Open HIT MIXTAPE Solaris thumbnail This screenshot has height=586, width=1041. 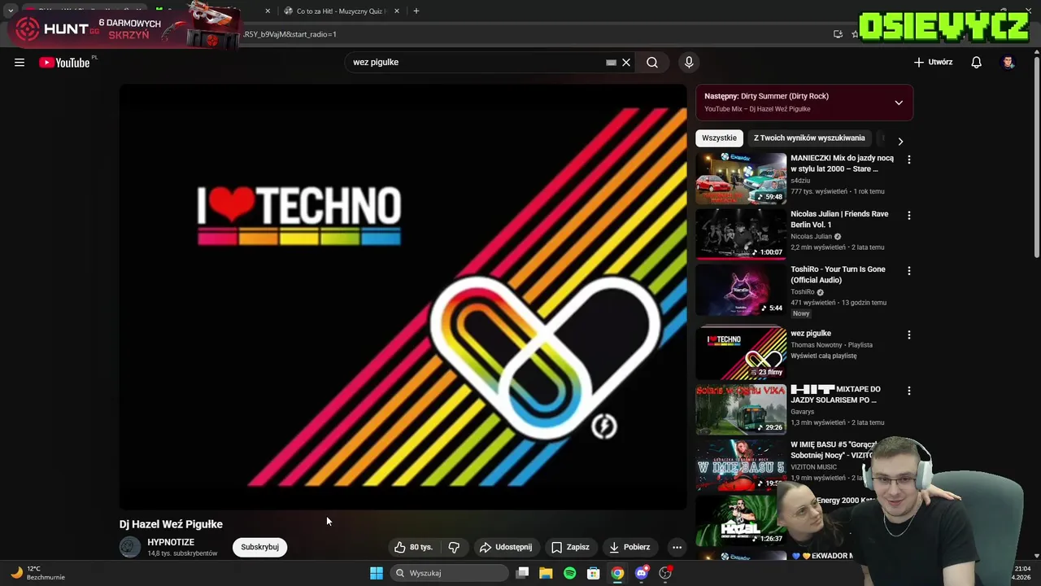click(x=741, y=409)
